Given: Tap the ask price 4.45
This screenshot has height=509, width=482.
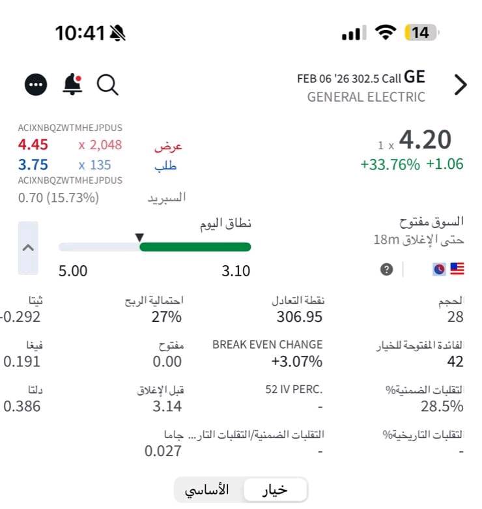Looking at the screenshot, I should 33,145.
